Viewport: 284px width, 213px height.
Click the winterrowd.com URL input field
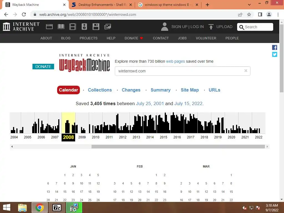(182, 71)
